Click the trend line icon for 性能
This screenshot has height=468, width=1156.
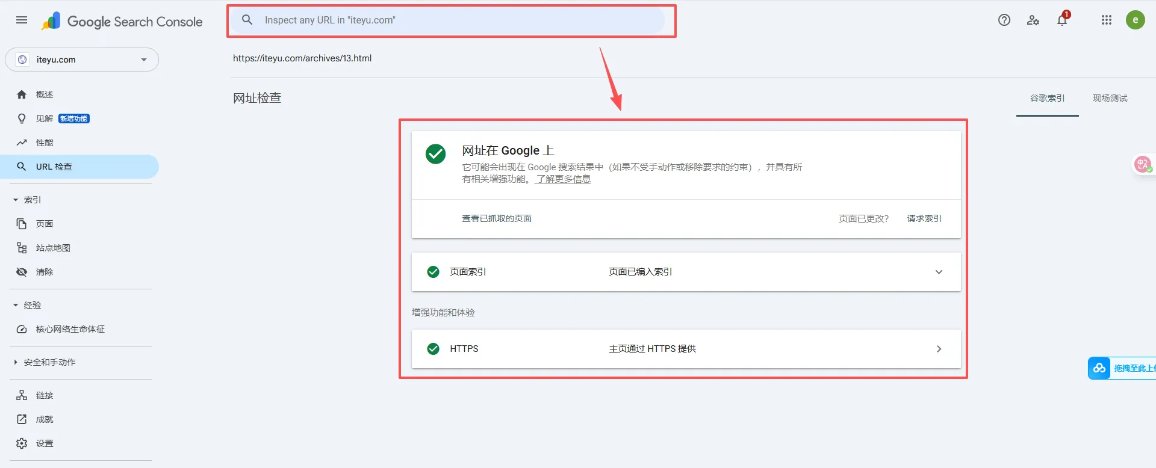click(22, 143)
